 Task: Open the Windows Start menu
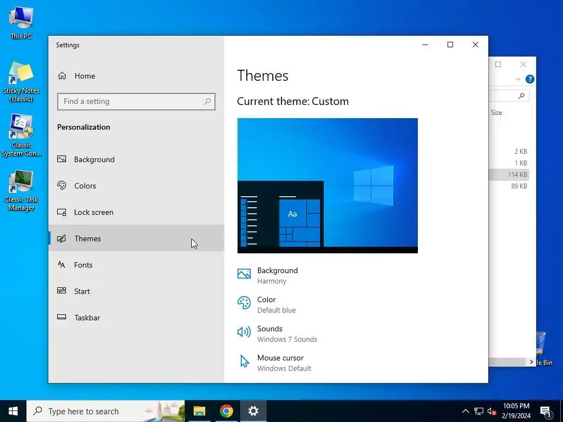[13, 411]
